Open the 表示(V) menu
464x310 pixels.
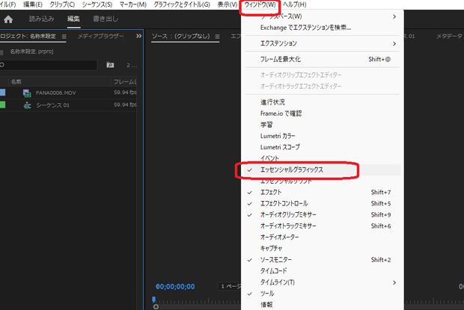tap(227, 4)
